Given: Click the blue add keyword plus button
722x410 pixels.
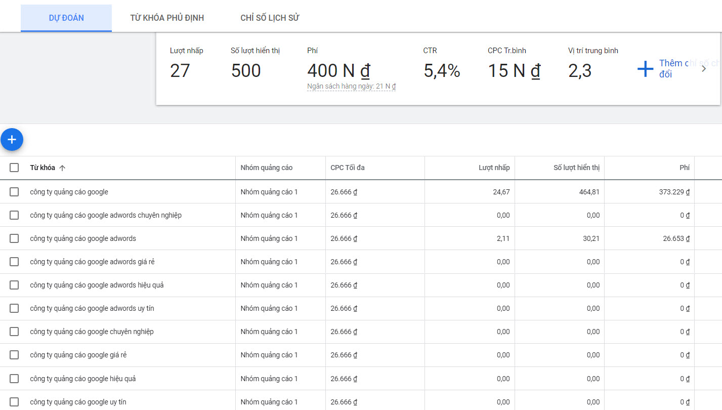Looking at the screenshot, I should click(12, 139).
